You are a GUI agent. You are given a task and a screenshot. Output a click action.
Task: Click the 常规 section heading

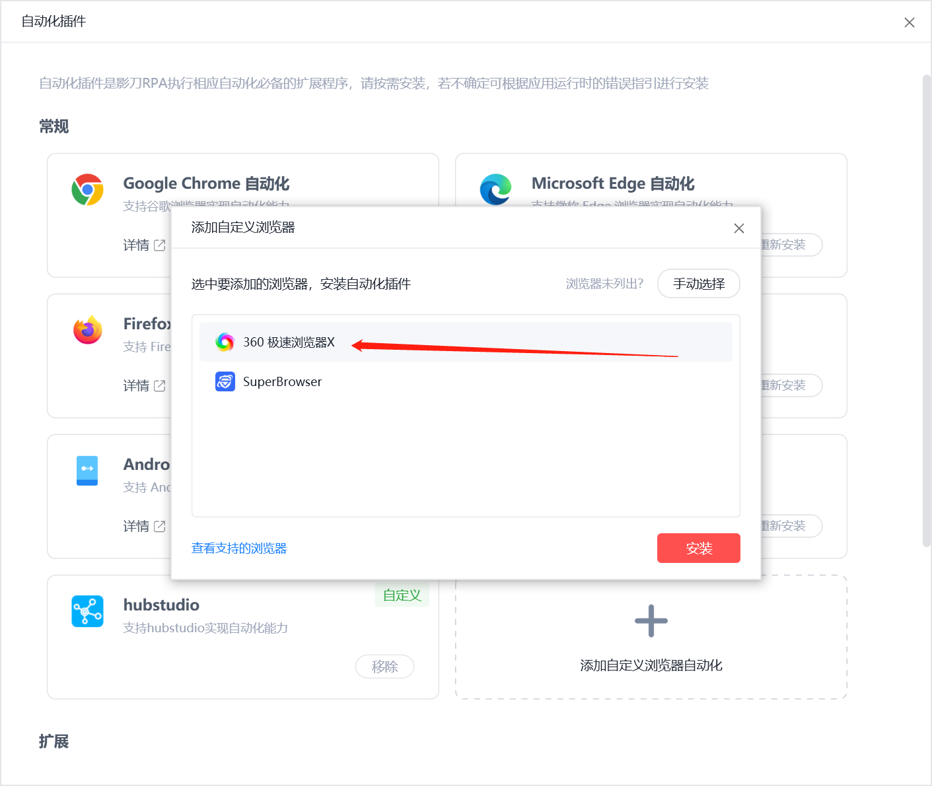[54, 126]
